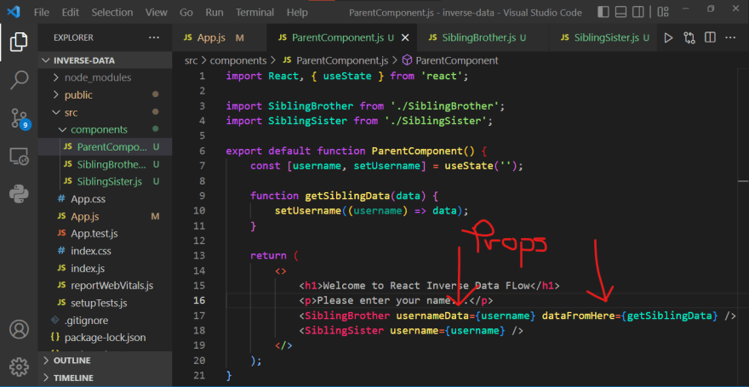Open the Edit menu
This screenshot has width=749, height=387.
point(70,13)
